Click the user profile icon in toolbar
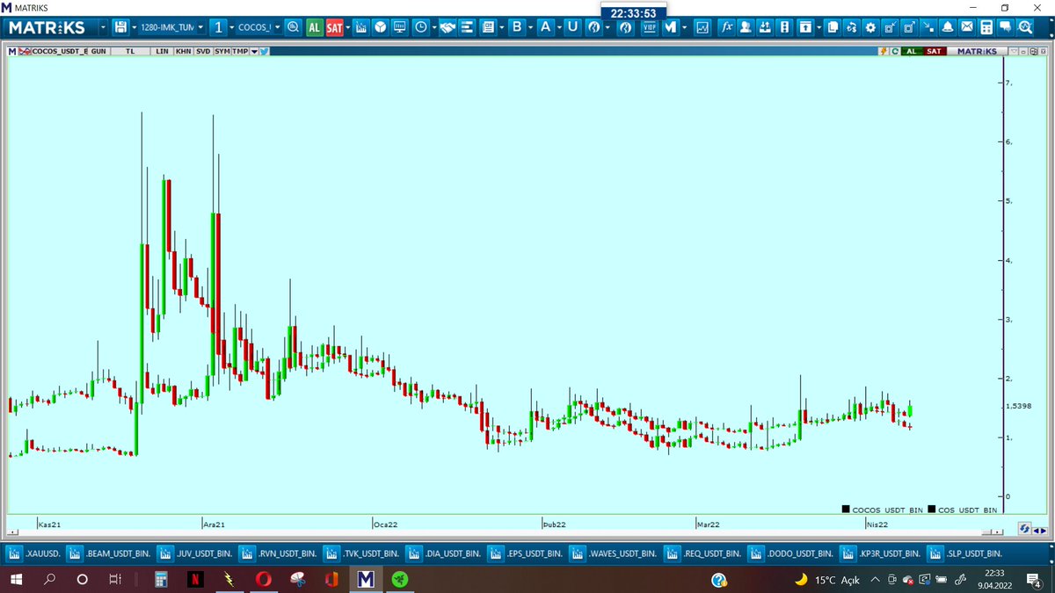The image size is (1055, 593). [744, 27]
